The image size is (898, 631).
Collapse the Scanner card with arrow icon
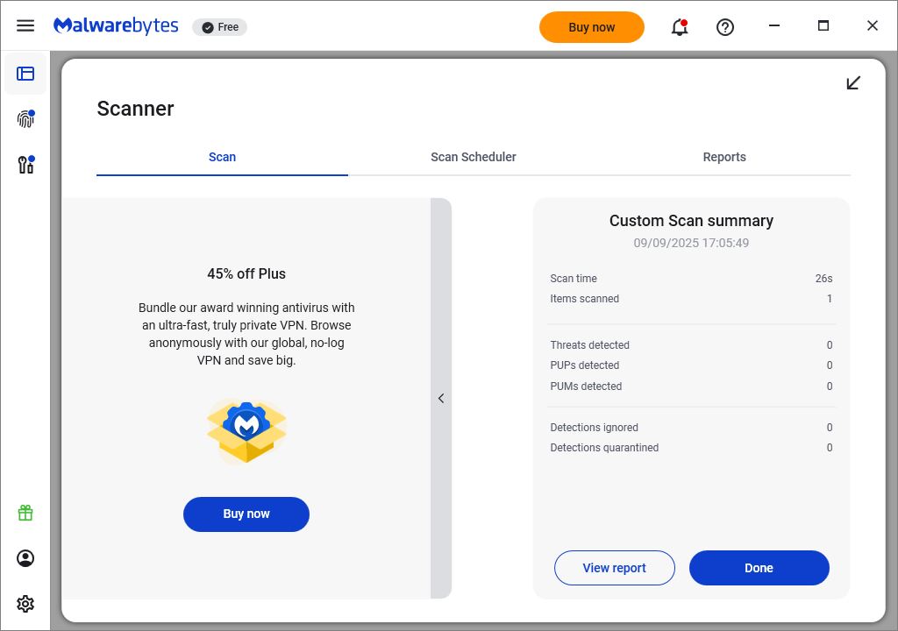(x=853, y=83)
